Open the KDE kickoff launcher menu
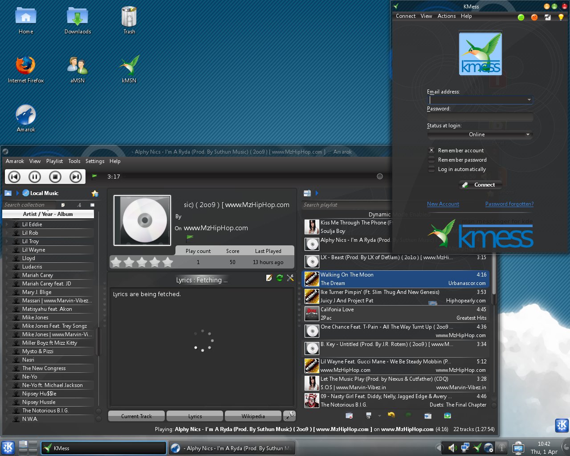 [8, 448]
